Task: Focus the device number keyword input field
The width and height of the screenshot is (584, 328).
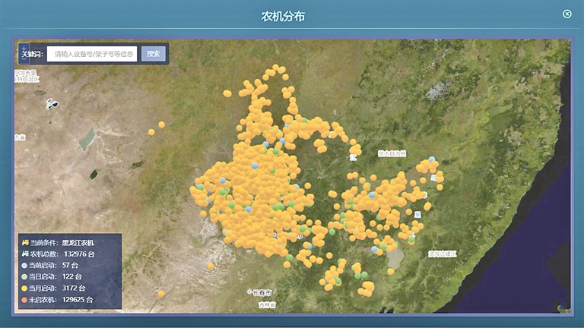Action: (93, 54)
